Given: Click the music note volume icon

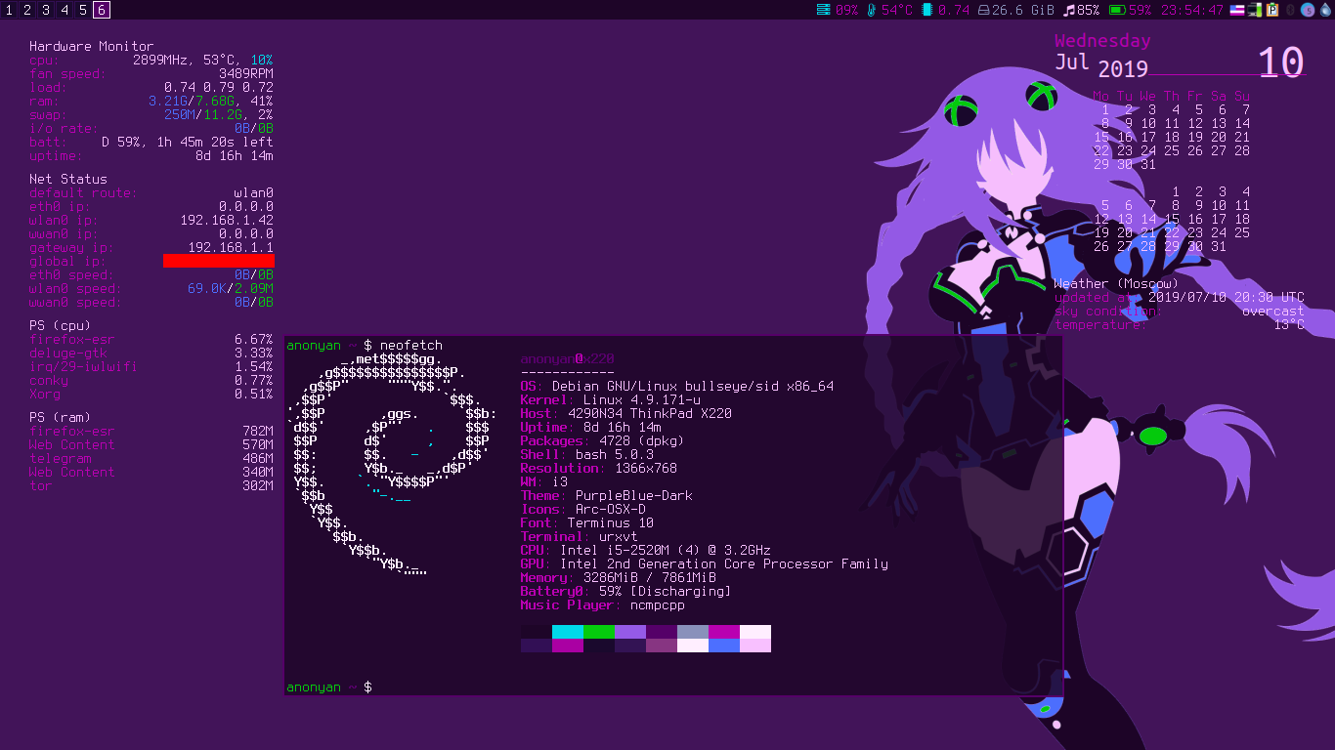Looking at the screenshot, I should (1069, 10).
